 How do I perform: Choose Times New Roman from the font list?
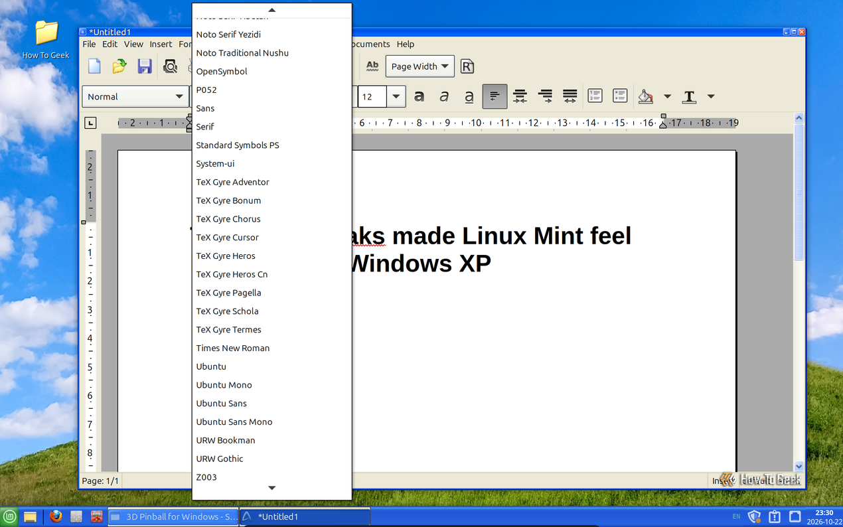(271, 348)
